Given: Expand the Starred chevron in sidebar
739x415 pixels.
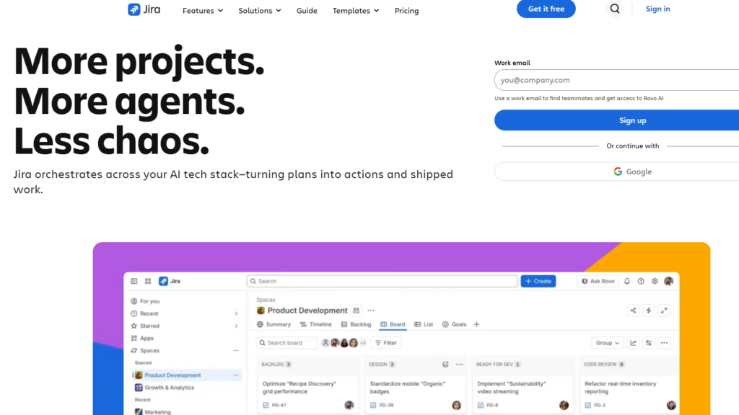Looking at the screenshot, I should click(236, 326).
